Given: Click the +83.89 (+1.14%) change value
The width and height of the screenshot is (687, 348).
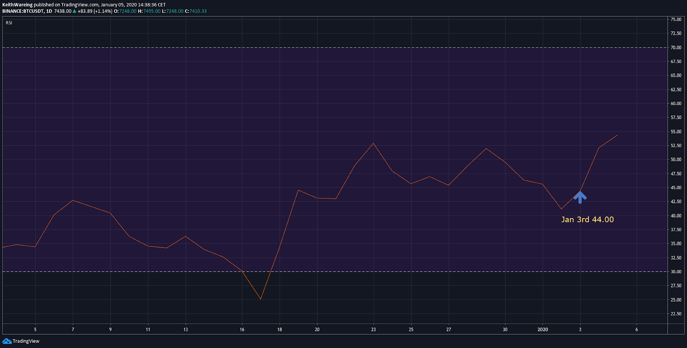Looking at the screenshot, I should click(95, 11).
